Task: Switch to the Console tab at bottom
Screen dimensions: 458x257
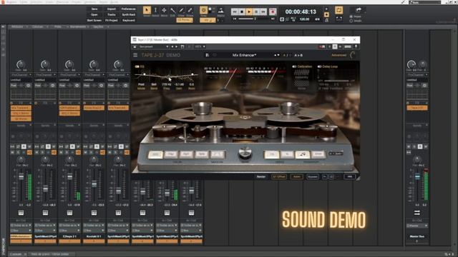Action: tap(16, 254)
